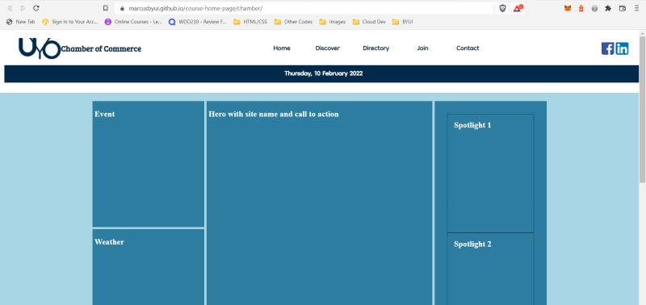Bookmark this page icon in address bar
Image resolution: width=646 pixels, height=305 pixels.
106,8
